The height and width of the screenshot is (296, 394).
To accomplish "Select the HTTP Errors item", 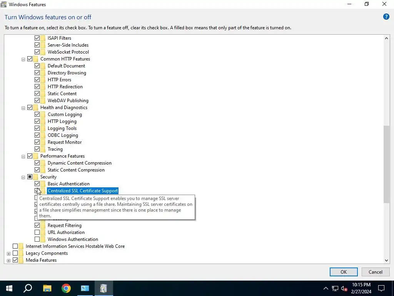I will point(59,80).
